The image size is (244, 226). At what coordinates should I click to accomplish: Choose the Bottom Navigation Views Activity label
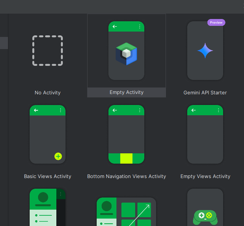[126, 176]
